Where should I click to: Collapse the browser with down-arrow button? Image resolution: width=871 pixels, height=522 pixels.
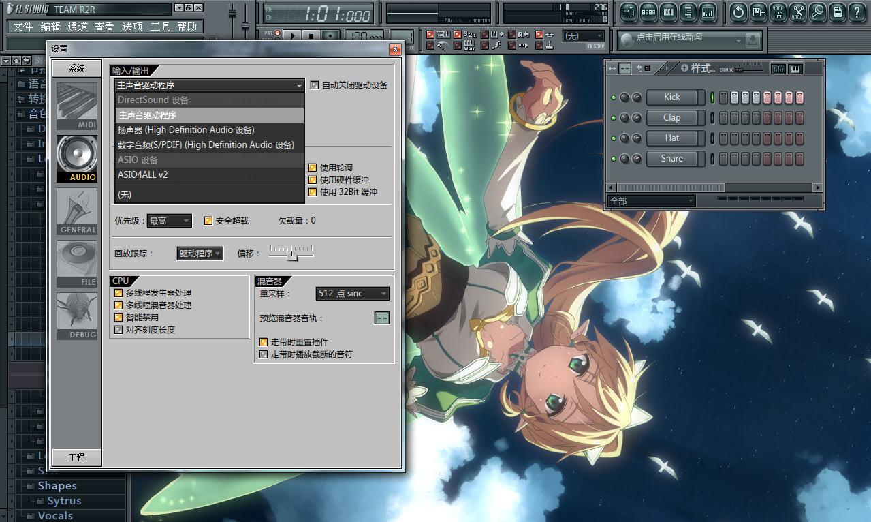point(6,61)
